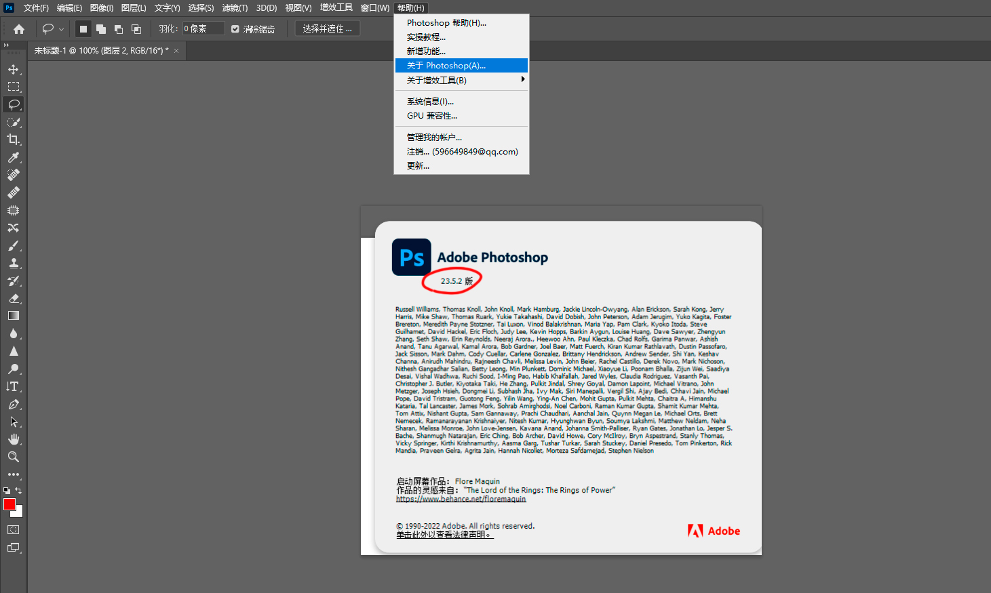Expand the 关于增效工具(B) submenu
The height and width of the screenshot is (593, 991).
pyautogui.click(x=461, y=80)
